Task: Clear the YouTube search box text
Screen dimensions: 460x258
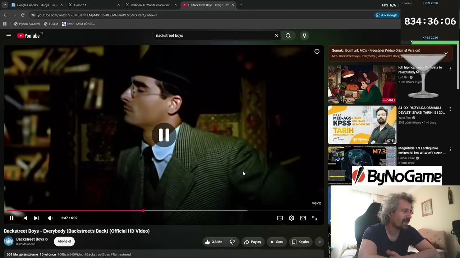Action: [276, 35]
